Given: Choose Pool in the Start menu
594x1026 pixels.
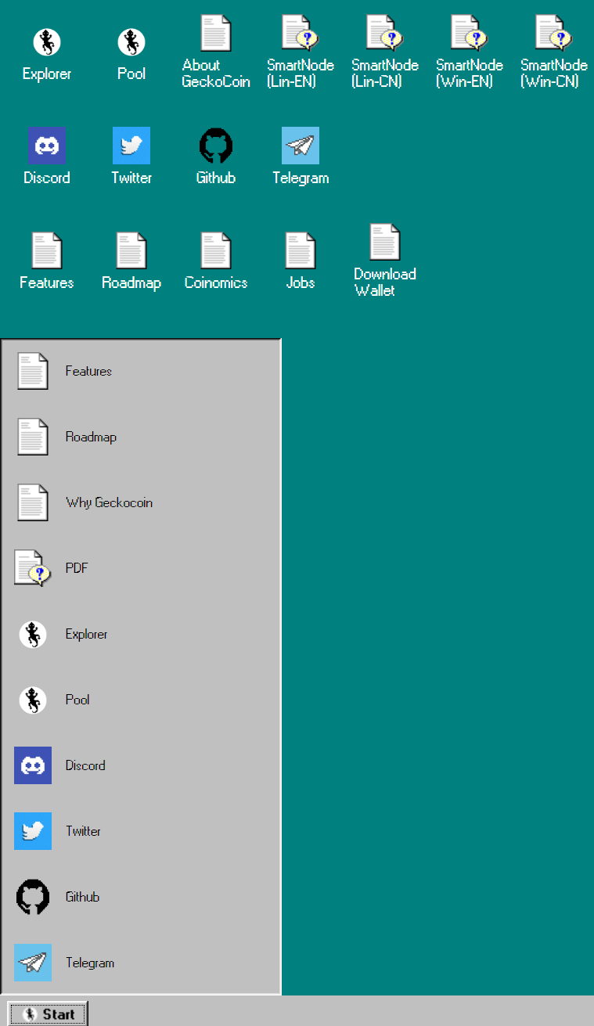Looking at the screenshot, I should click(x=141, y=700).
